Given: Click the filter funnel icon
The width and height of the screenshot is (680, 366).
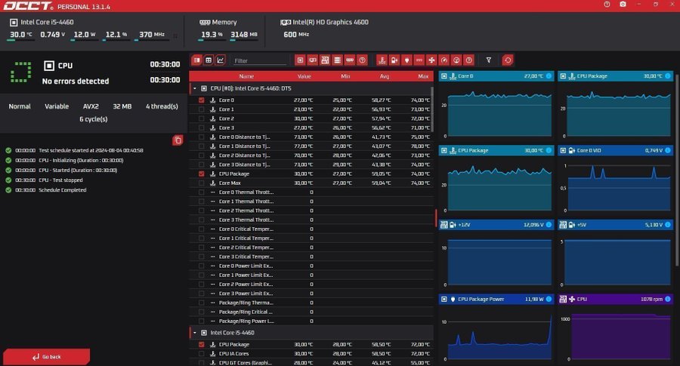Looking at the screenshot, I should click(489, 60).
